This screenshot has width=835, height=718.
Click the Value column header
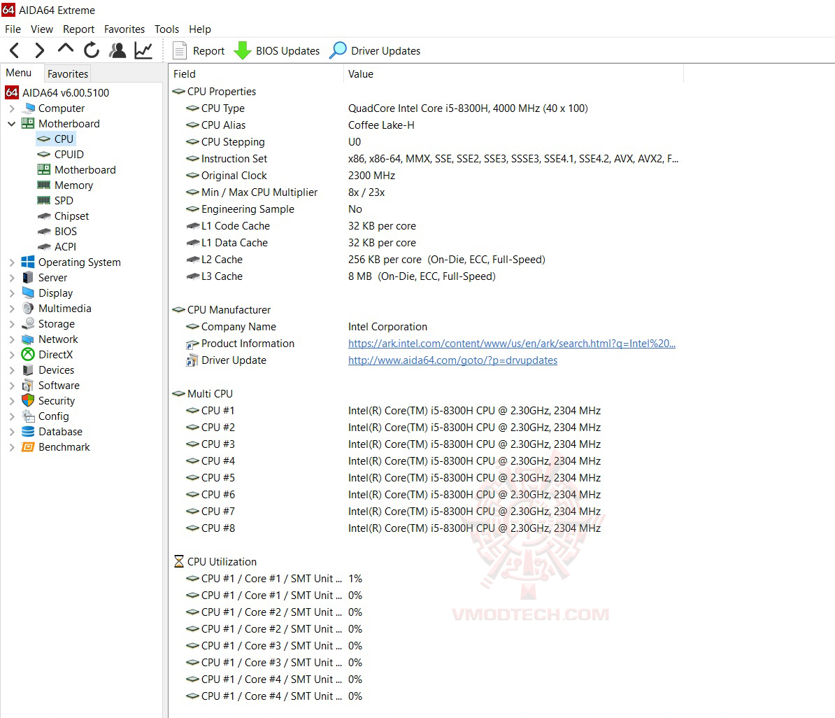(513, 74)
